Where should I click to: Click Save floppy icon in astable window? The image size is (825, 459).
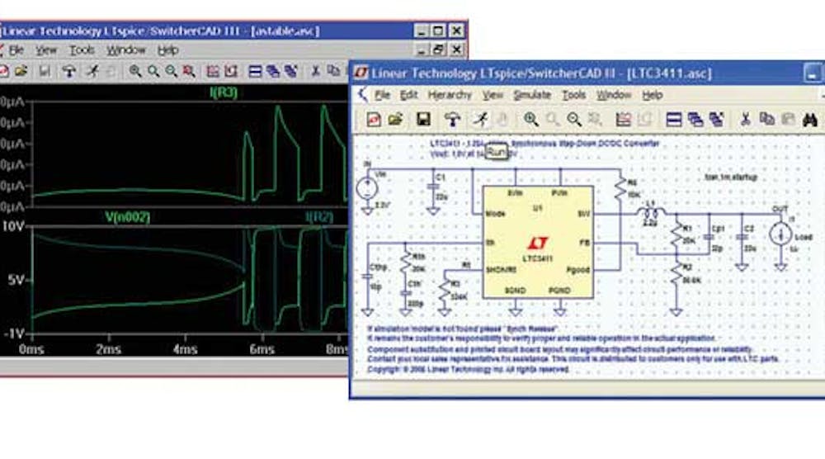pyautogui.click(x=45, y=71)
